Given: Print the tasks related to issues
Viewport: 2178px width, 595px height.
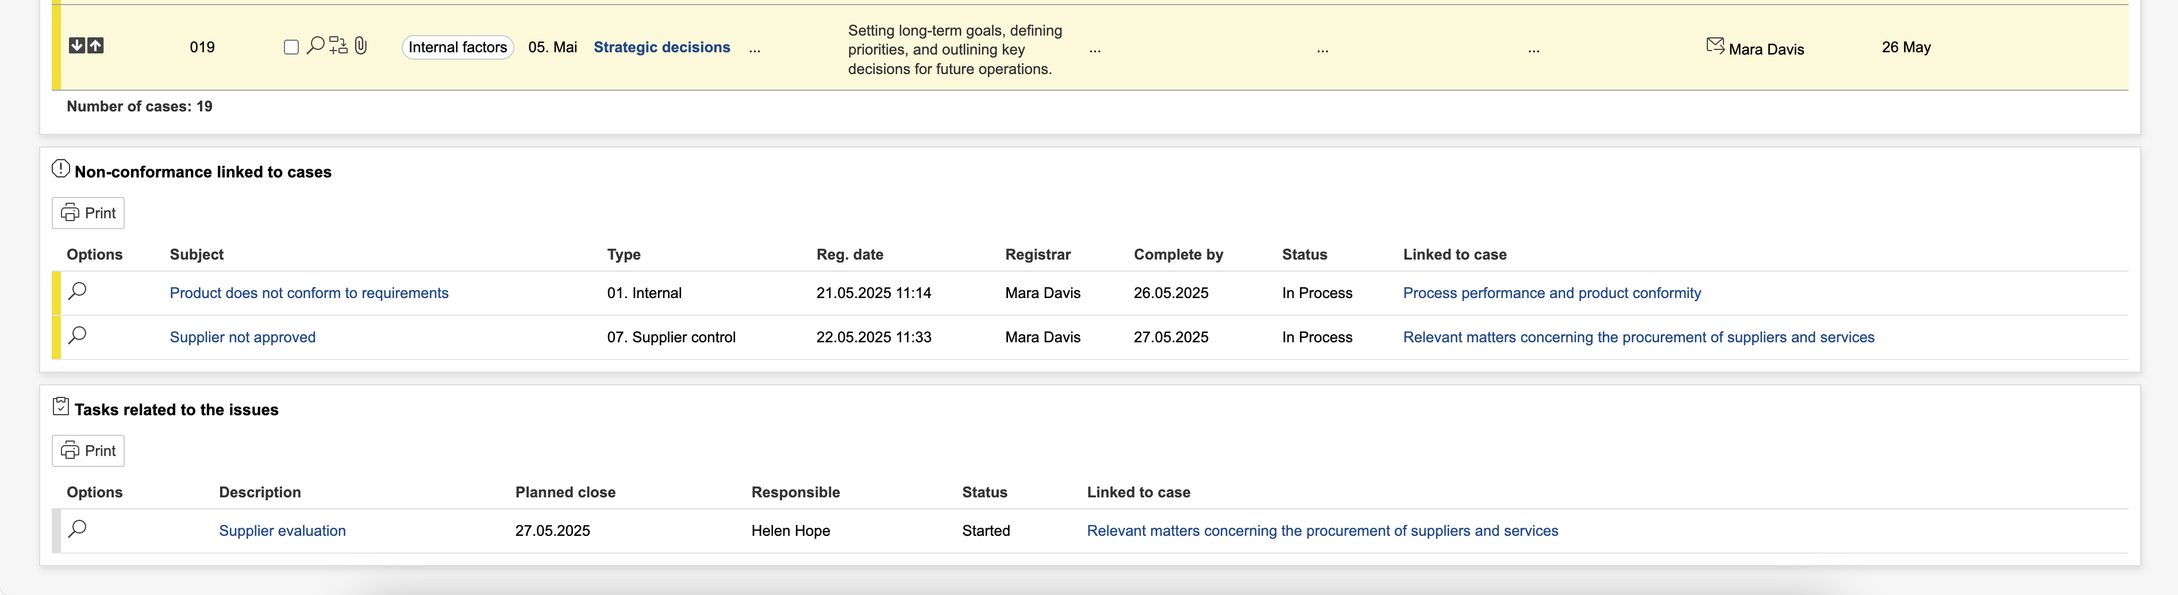Looking at the screenshot, I should (88, 450).
